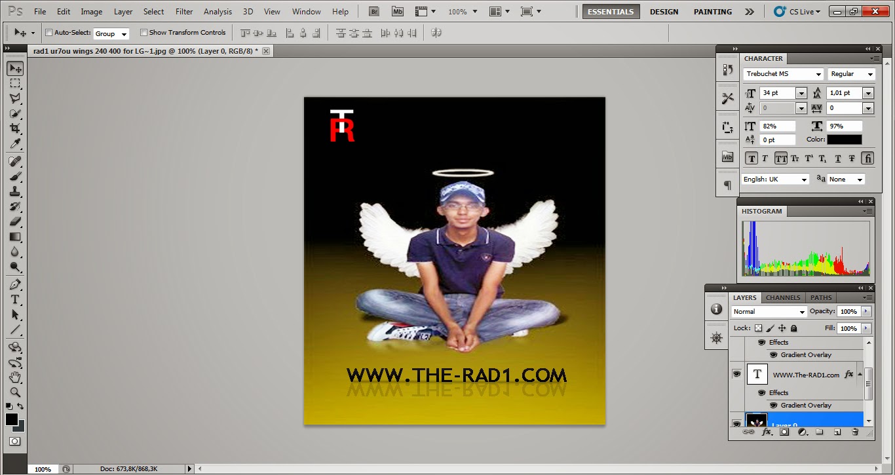Switch to the Painting workspace
The image size is (895, 475).
pyautogui.click(x=713, y=12)
